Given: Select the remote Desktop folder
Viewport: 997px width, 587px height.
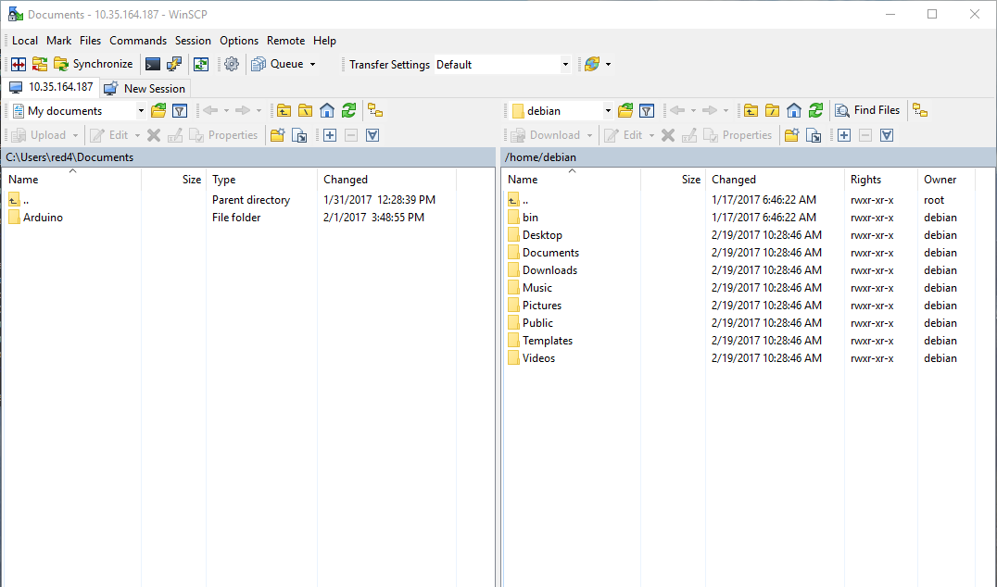Looking at the screenshot, I should tap(535, 235).
